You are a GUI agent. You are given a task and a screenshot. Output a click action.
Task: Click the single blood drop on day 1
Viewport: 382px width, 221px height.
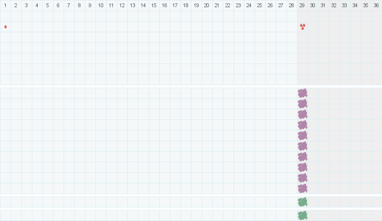click(5, 26)
